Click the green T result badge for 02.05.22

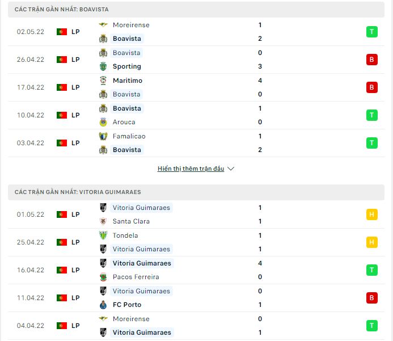click(x=372, y=32)
